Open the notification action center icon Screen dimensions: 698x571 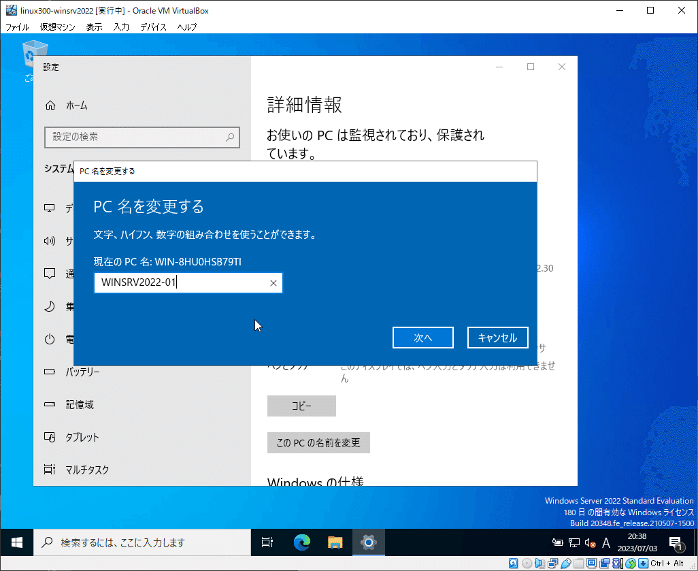pyautogui.click(x=677, y=543)
